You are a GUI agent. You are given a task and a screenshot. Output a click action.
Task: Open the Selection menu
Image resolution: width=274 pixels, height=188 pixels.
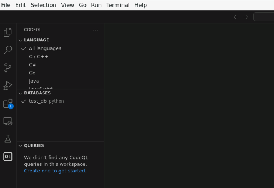point(43,5)
